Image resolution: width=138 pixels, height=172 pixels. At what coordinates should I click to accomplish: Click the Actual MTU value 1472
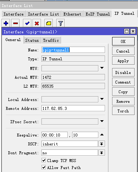click(73, 77)
